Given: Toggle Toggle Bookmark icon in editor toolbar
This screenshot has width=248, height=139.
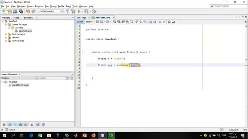Looking at the screenshot, I should [x=145, y=22].
